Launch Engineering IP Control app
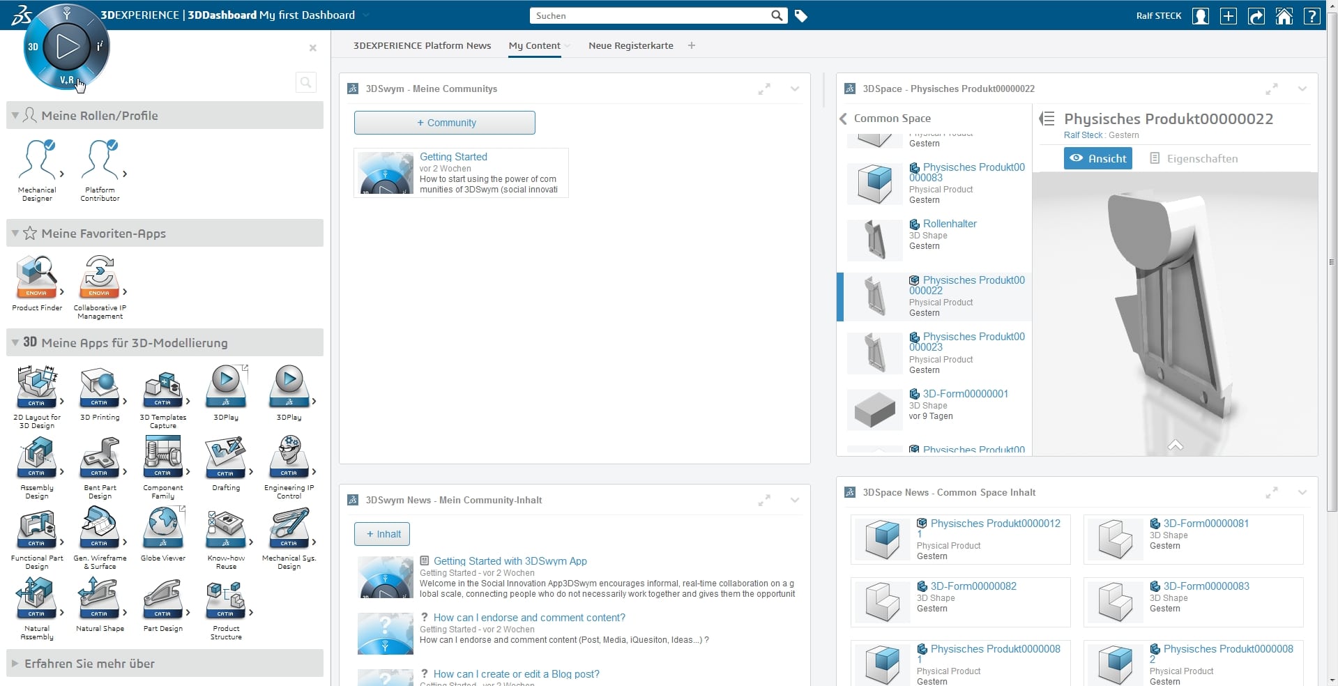 [x=289, y=457]
